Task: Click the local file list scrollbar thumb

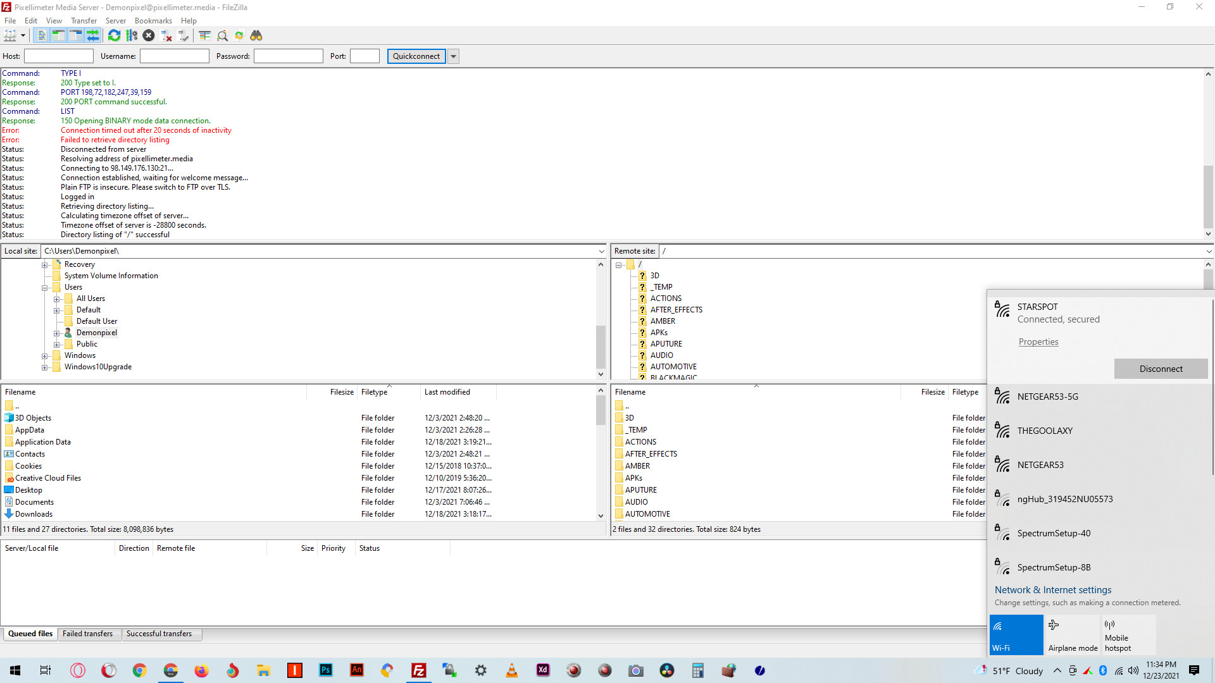Action: coord(601,410)
